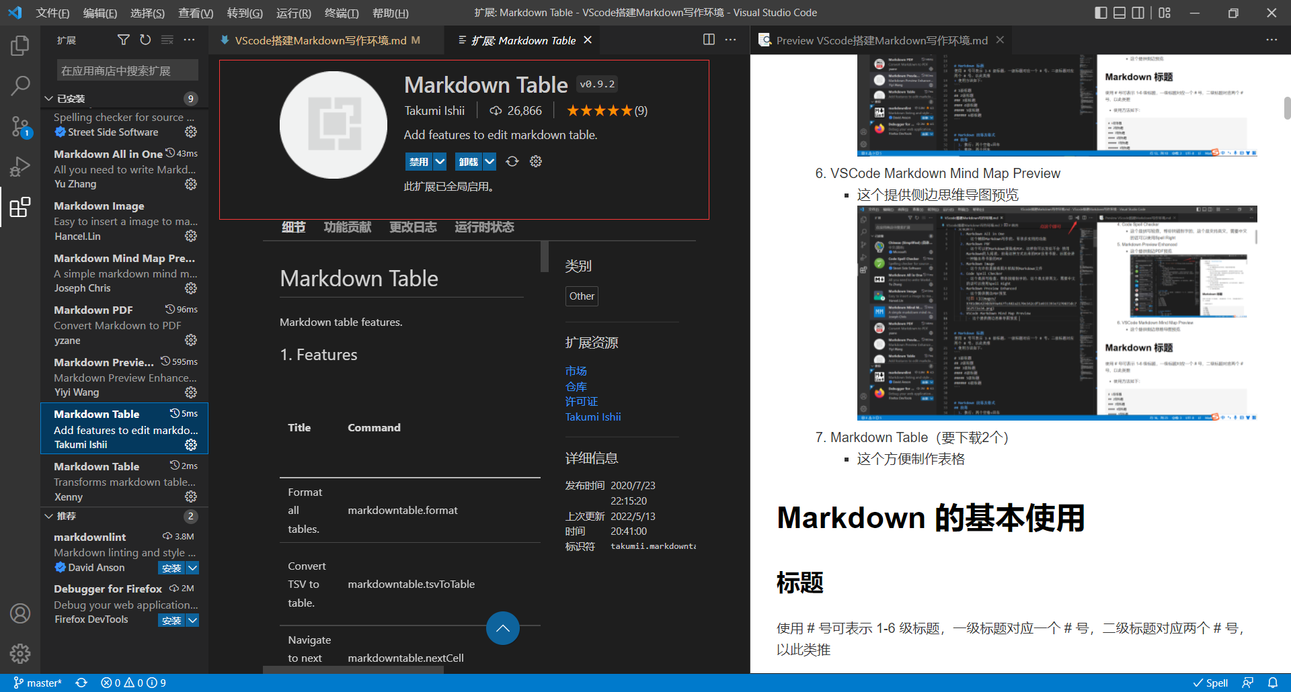Open gear for Markdown PDF extension
Viewport: 1291px width, 692px height.
pos(191,340)
